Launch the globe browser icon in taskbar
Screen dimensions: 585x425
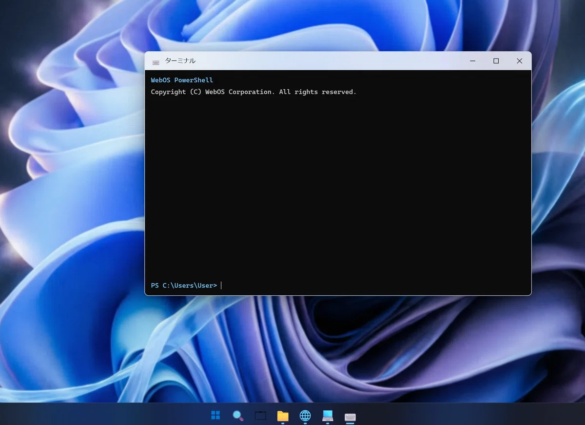pyautogui.click(x=305, y=416)
